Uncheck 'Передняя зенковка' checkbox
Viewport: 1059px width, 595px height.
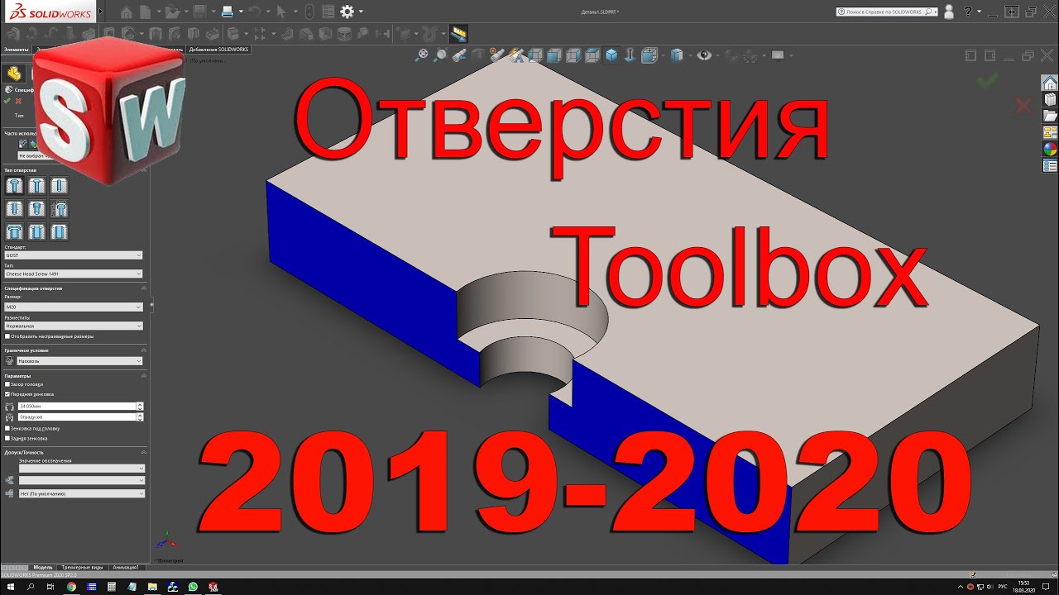tap(7, 394)
